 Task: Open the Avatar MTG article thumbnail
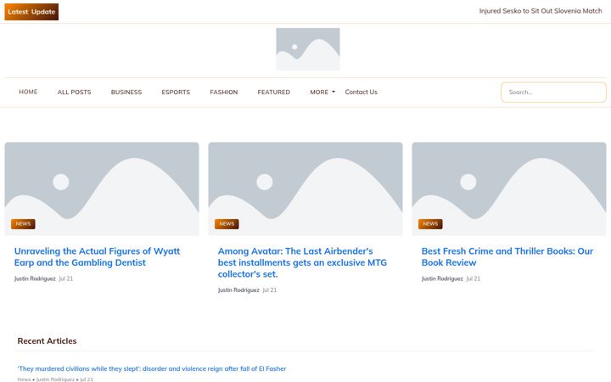point(305,188)
